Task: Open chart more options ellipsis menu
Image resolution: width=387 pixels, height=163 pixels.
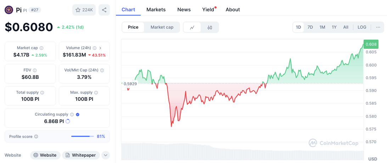Action: click(378, 27)
